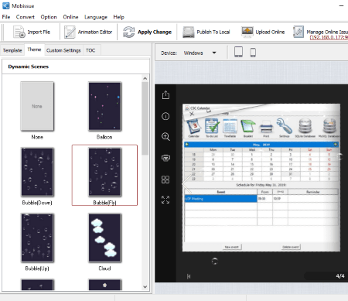Switch to the Theme tab

tap(34, 50)
